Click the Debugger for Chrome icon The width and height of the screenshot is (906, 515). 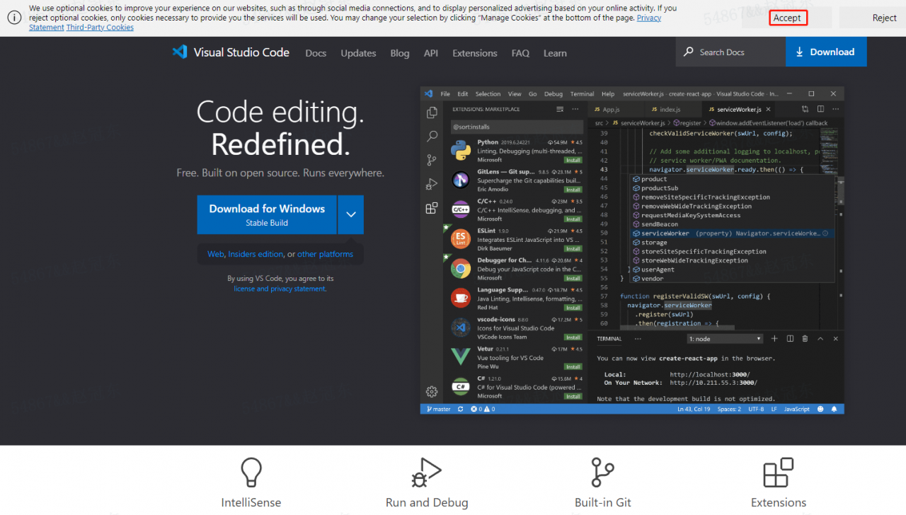[461, 268]
